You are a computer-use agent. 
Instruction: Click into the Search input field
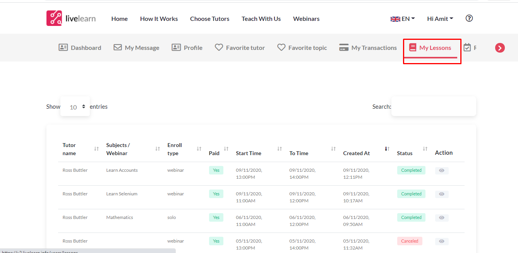434,106
